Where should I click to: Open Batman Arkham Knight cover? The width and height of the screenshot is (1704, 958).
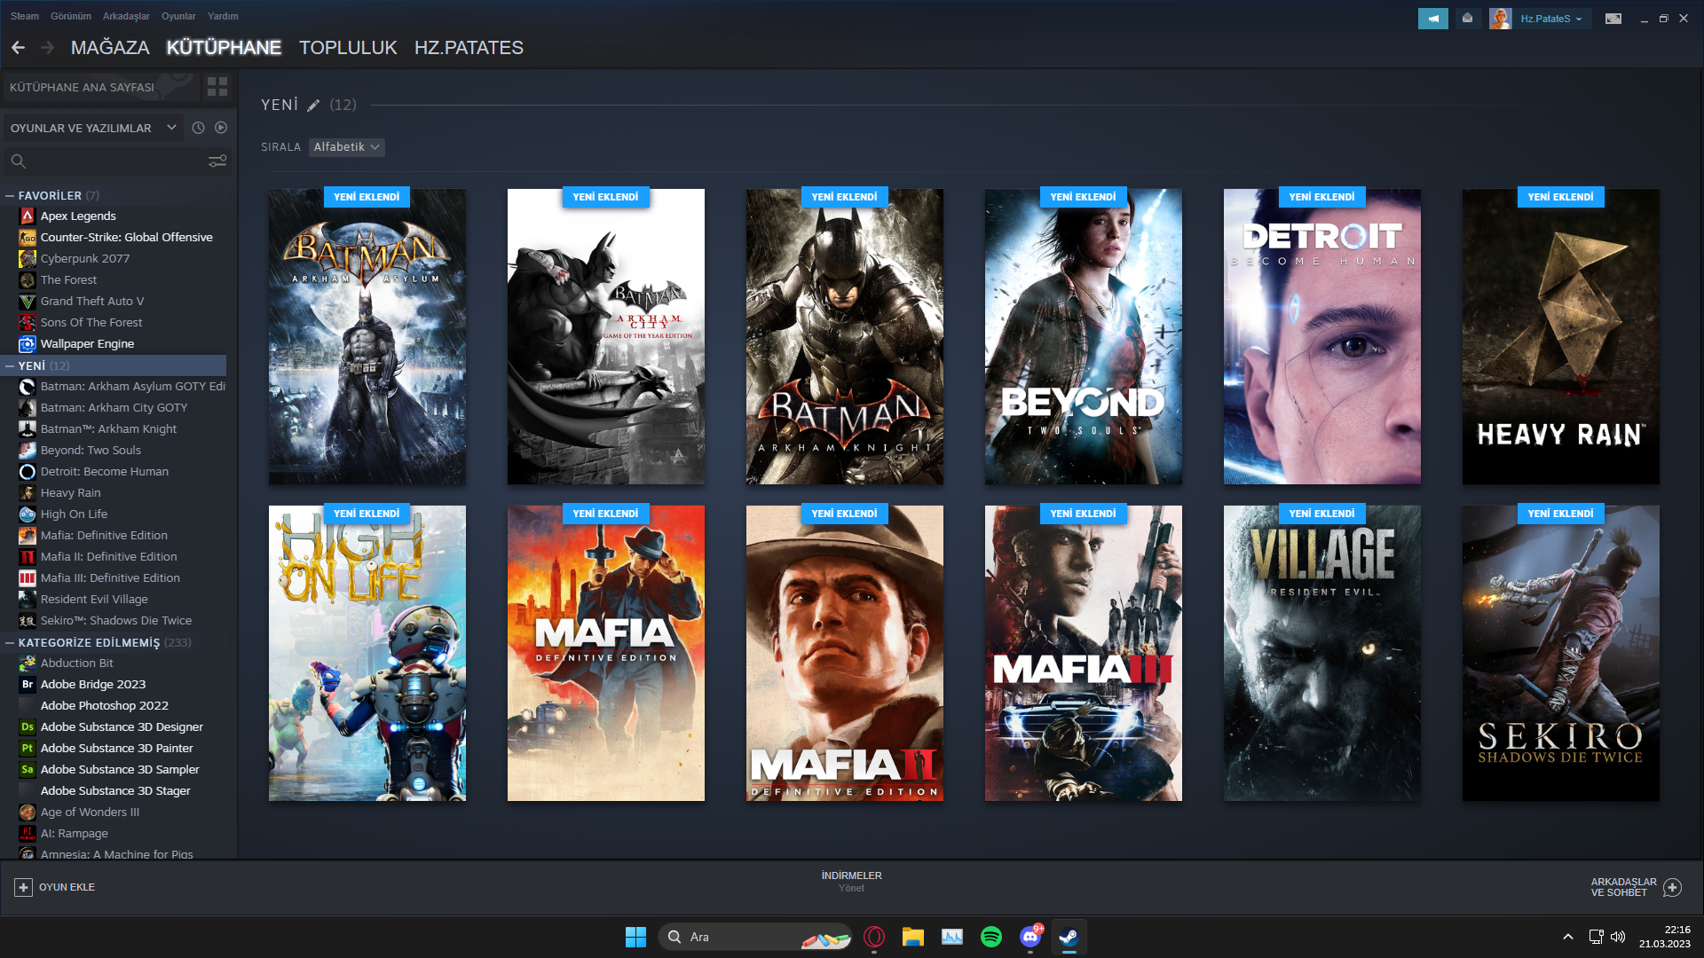[845, 336]
